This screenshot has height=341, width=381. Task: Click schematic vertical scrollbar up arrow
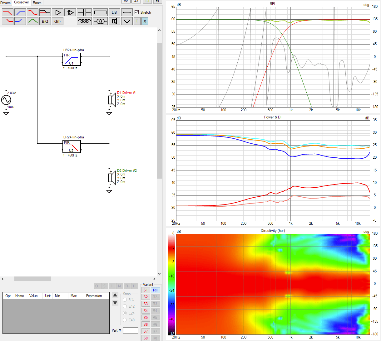159,31
